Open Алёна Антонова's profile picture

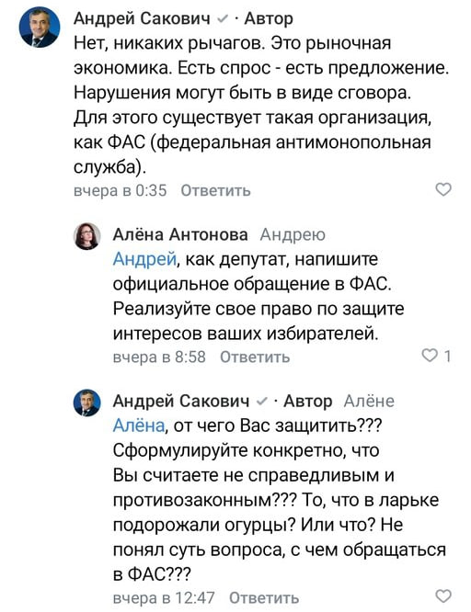87,236
